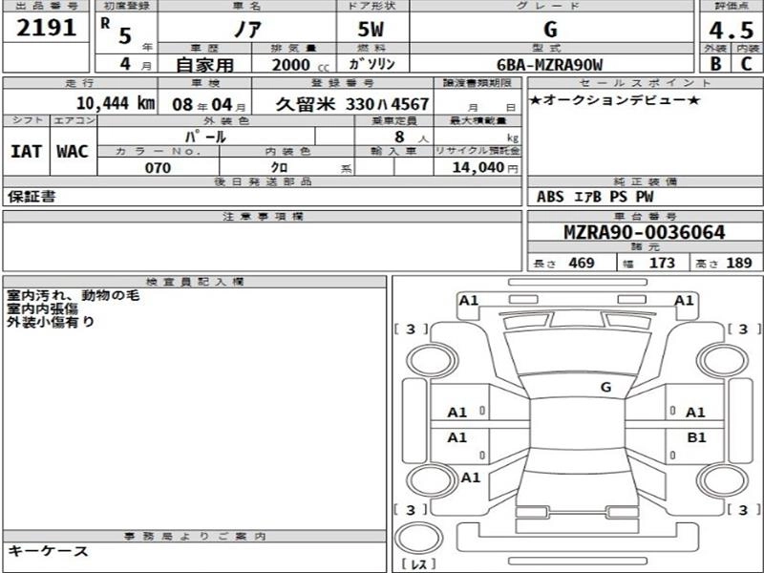Select the car name ノア
This screenshot has width=764, height=573.
pyautogui.click(x=247, y=30)
